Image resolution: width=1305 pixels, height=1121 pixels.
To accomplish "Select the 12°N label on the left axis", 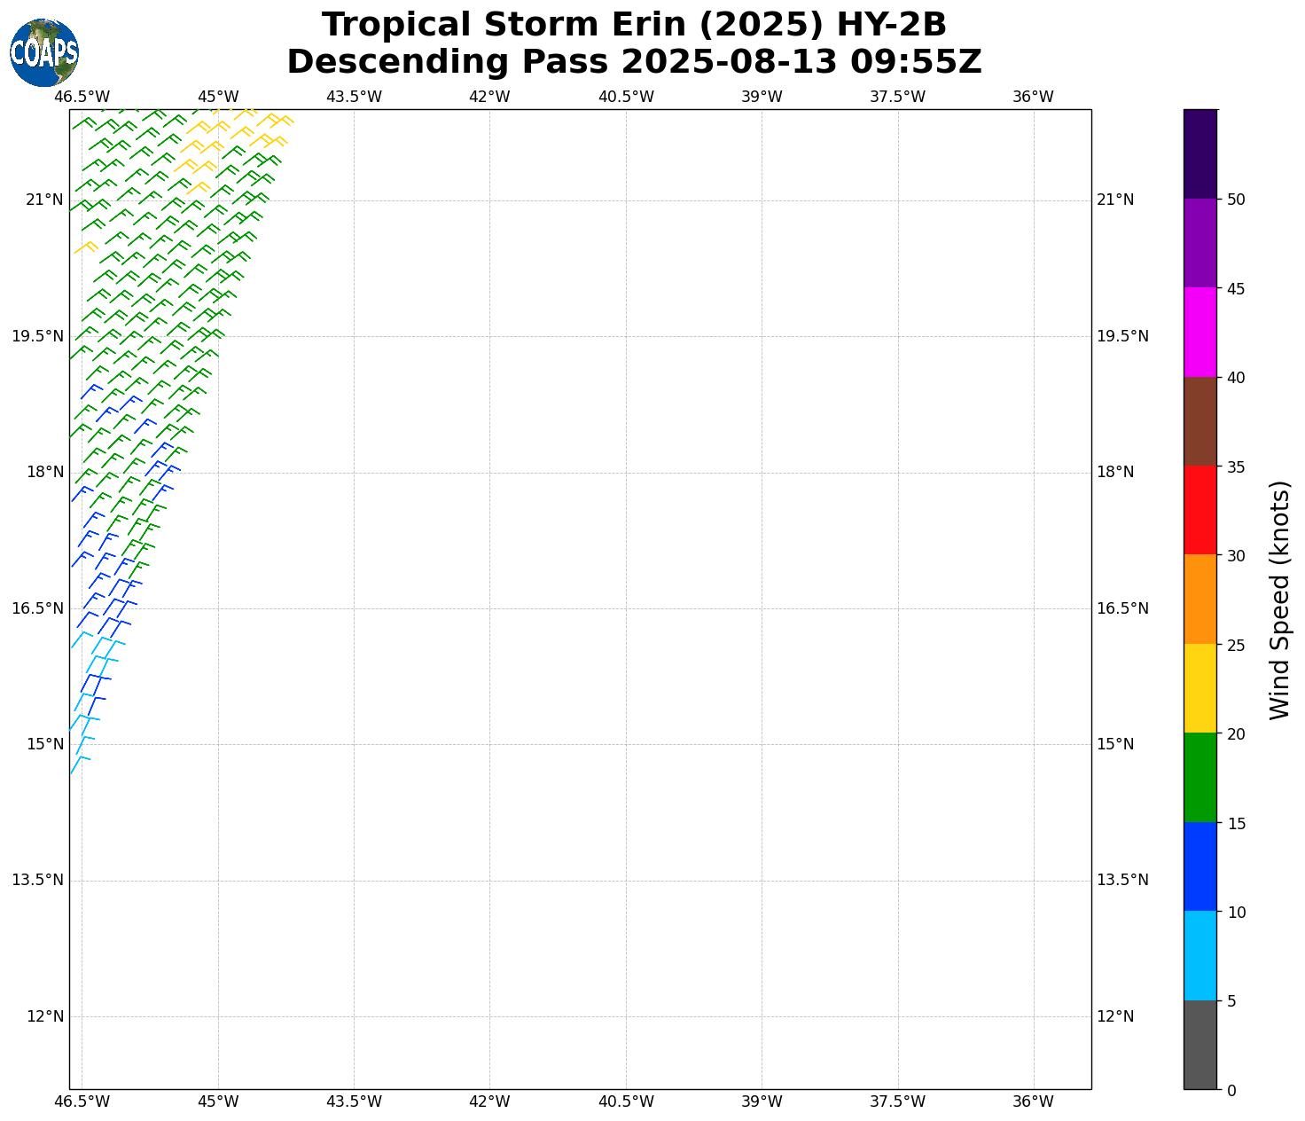I will (x=45, y=1016).
